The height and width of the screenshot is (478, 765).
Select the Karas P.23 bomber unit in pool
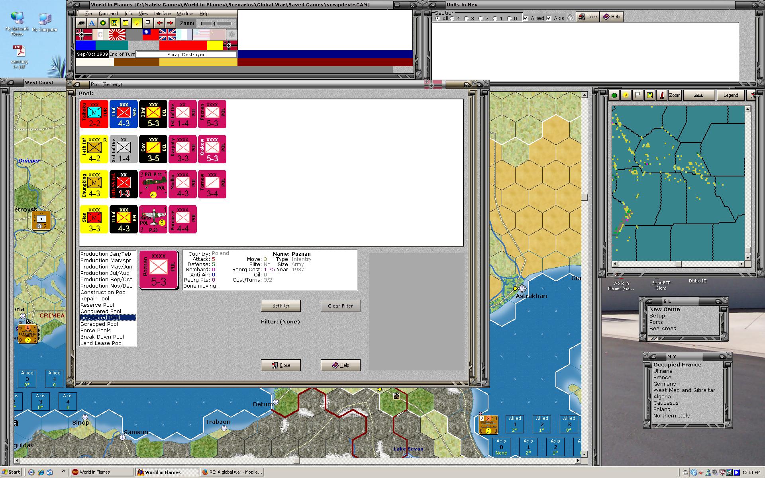153,219
